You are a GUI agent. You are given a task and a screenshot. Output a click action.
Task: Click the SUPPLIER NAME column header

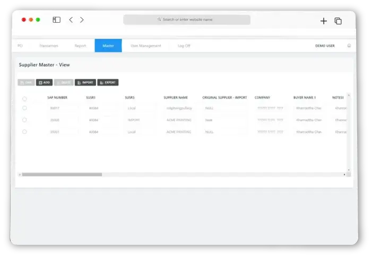[x=176, y=98]
